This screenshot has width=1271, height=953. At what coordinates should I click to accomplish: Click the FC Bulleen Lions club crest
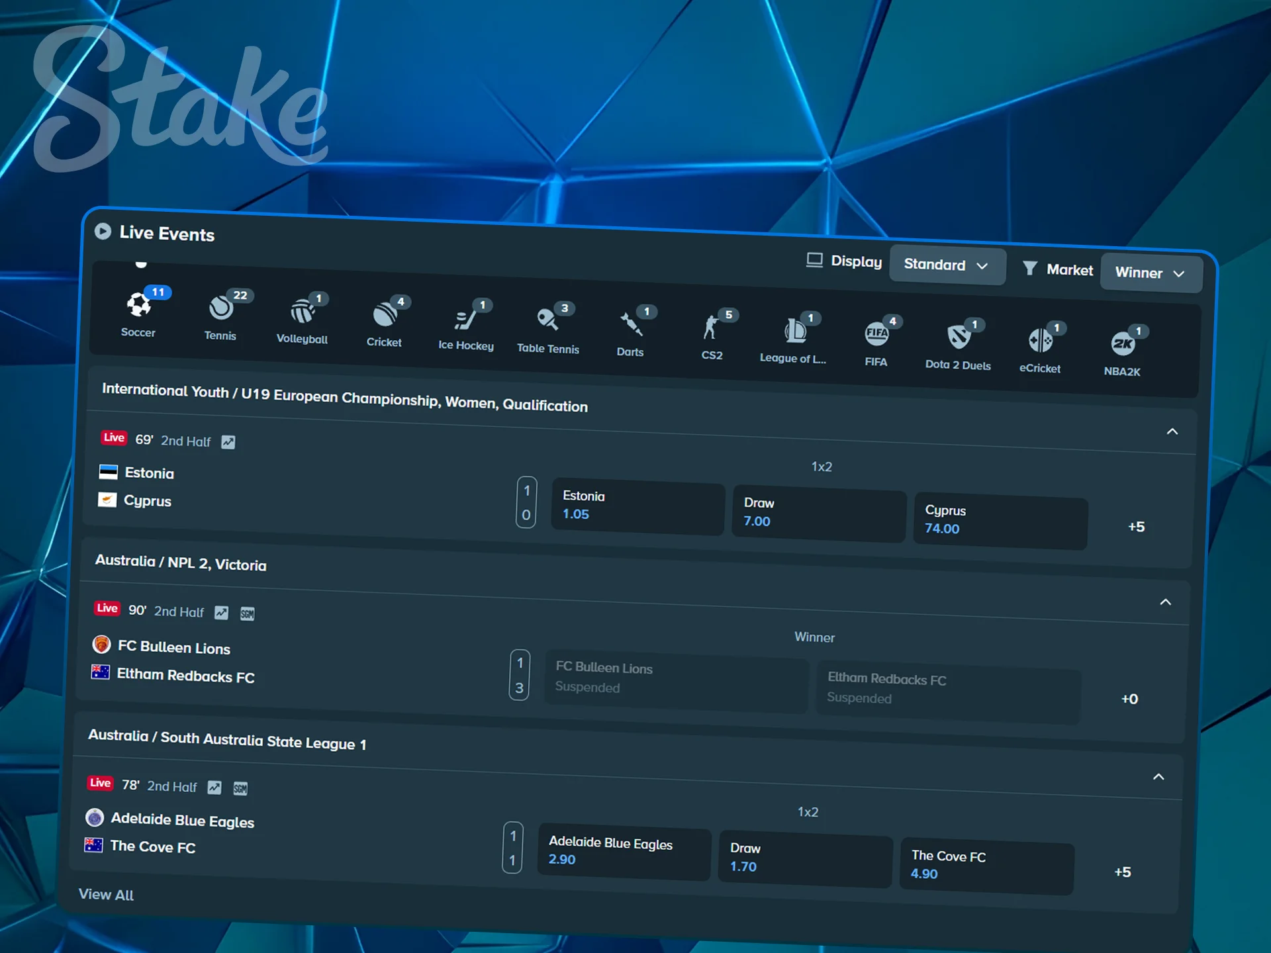point(102,644)
